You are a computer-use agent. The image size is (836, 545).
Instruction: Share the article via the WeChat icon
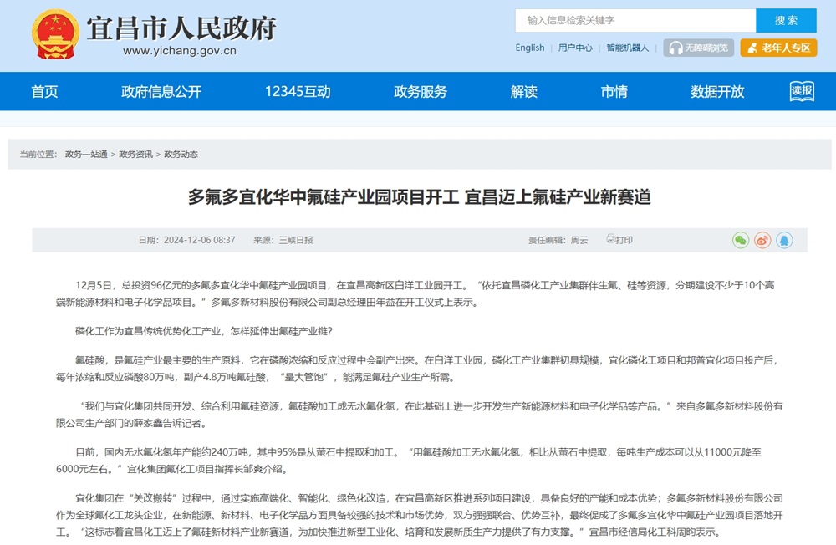(739, 239)
